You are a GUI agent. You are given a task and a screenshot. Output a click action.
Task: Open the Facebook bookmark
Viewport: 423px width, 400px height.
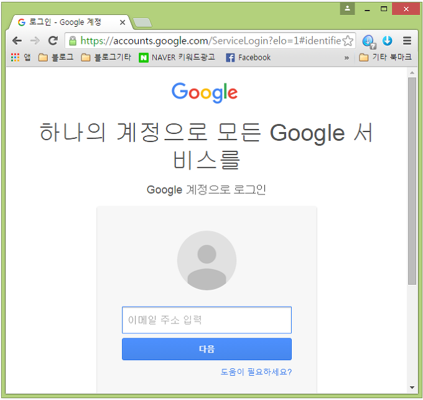248,57
